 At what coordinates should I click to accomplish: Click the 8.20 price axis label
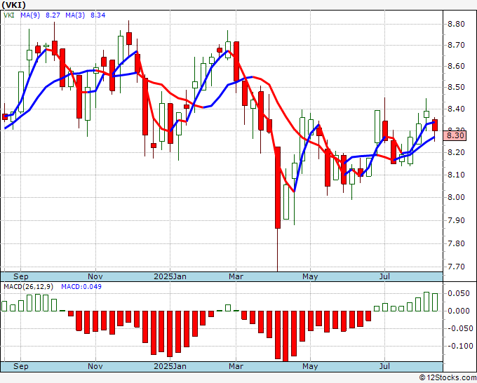(x=457, y=152)
